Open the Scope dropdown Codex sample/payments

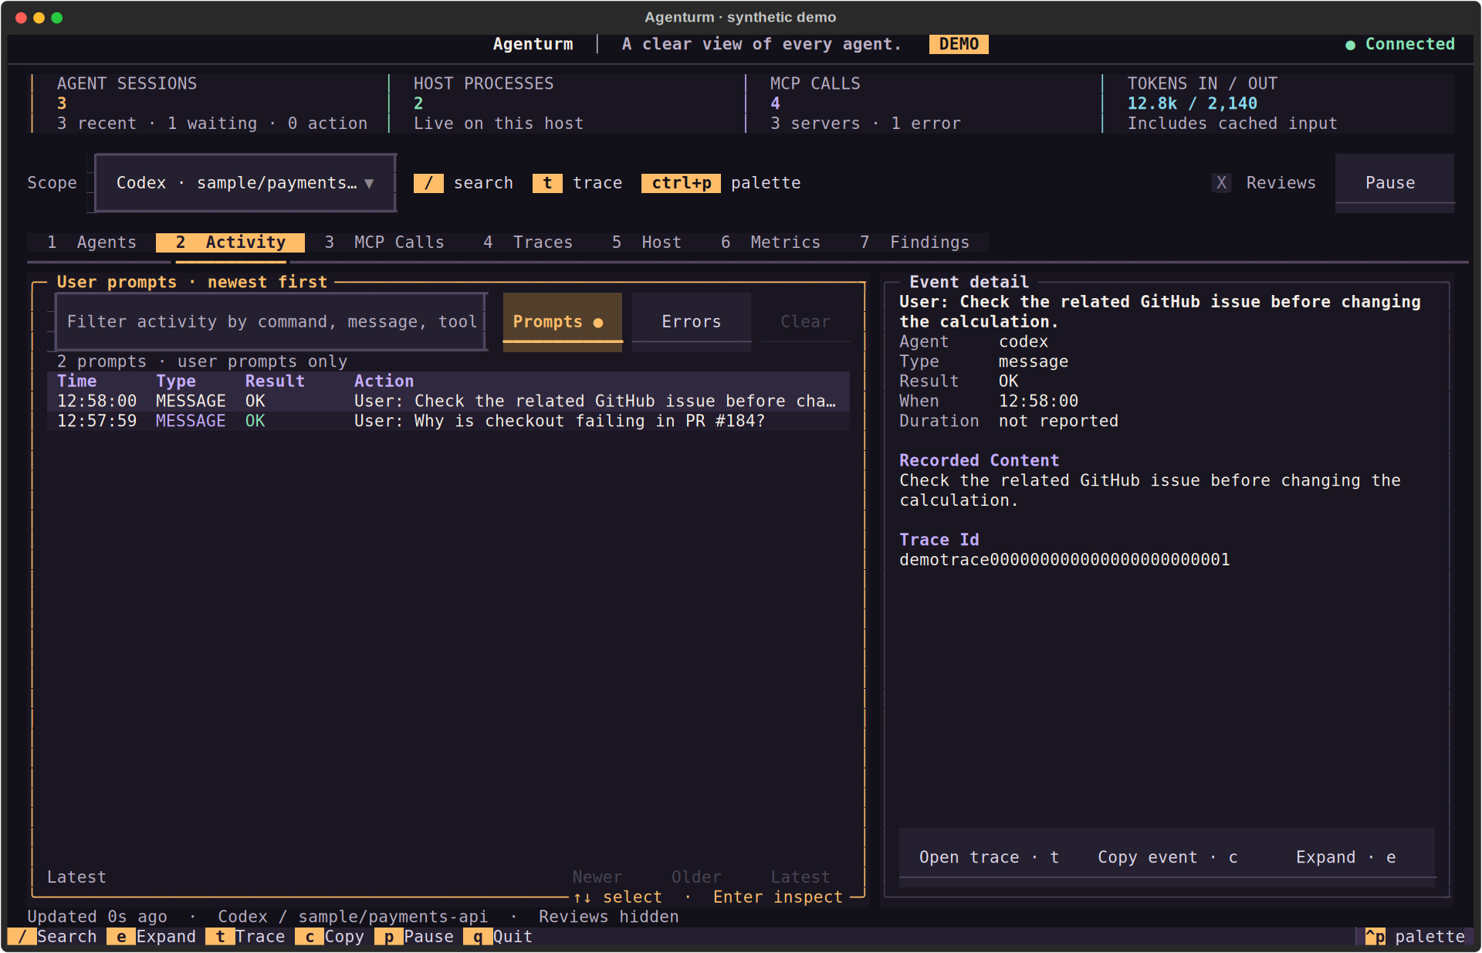coord(245,183)
